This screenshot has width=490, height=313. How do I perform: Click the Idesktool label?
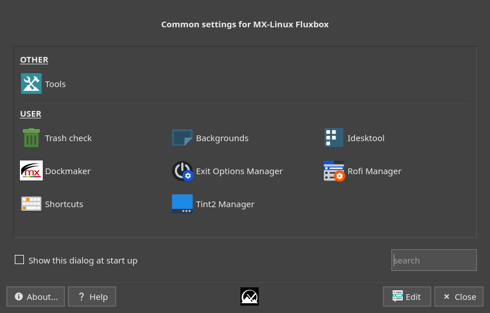(366, 138)
